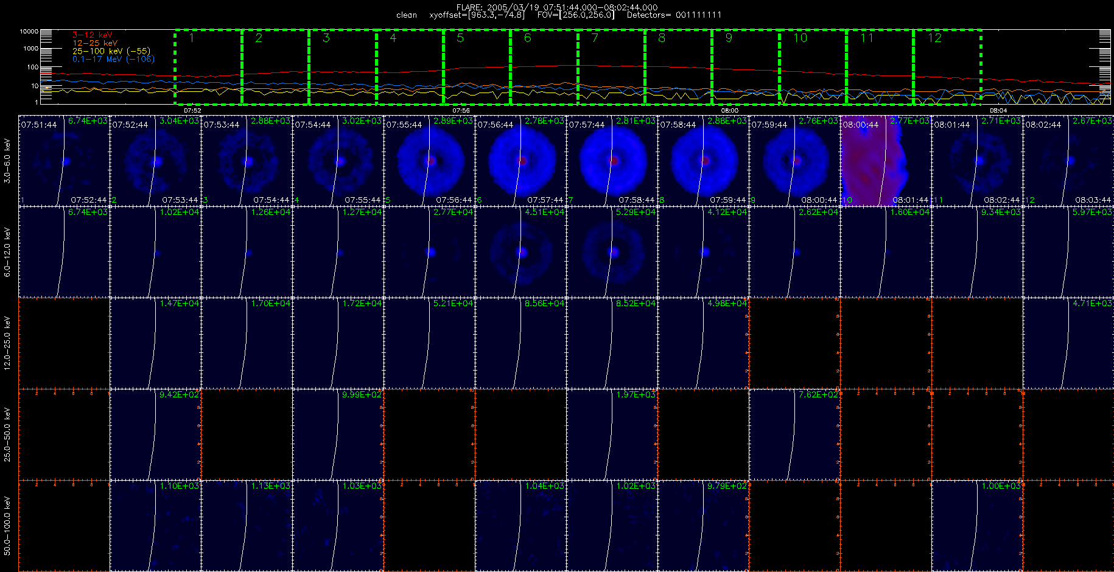The width and height of the screenshot is (1114, 572).
Task: Click the "clean" algorithm label
Action: pos(407,15)
